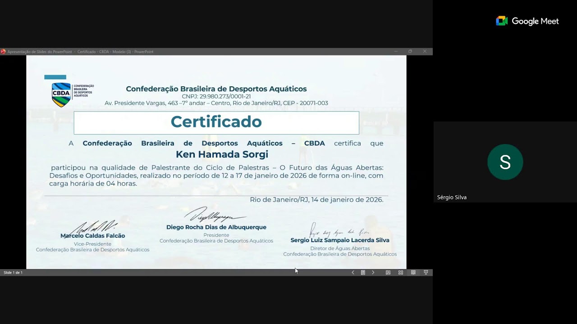
Task: Click the "Slide 1 de 1" status indicator
Action: (13, 272)
